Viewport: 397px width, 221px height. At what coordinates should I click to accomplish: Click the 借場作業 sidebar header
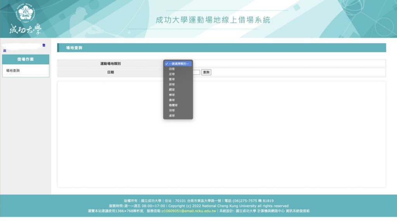coord(26,59)
